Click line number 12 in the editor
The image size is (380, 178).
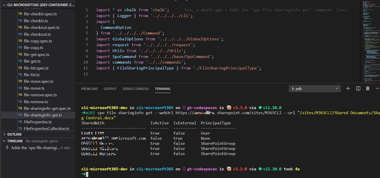(x=85, y=74)
